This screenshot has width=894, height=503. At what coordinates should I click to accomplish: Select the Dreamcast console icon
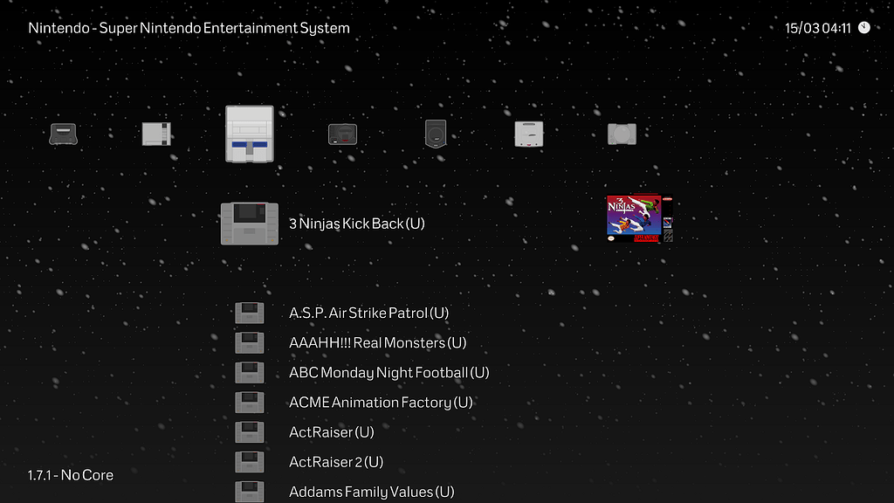[528, 133]
